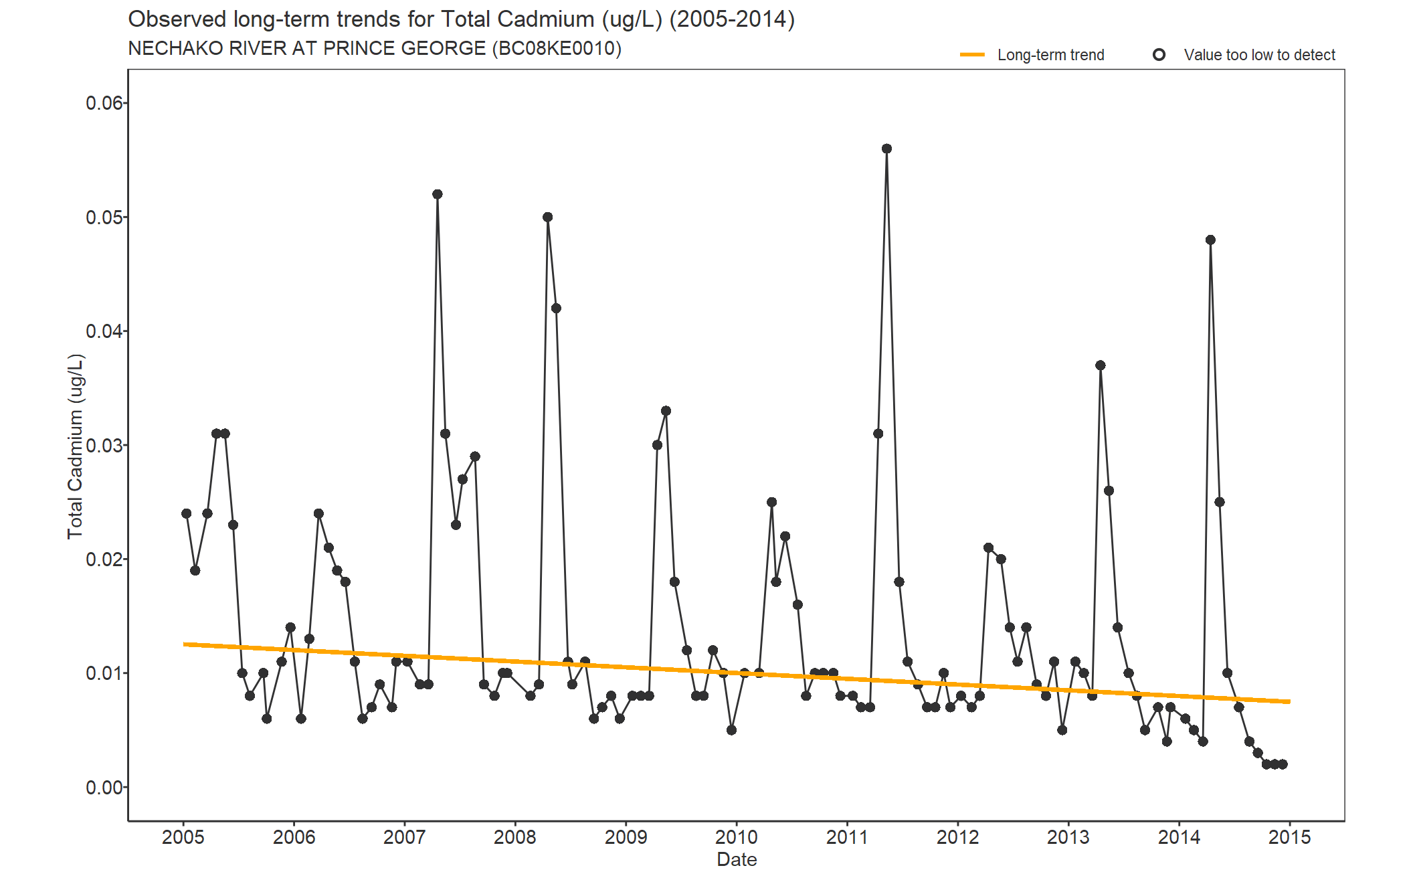The width and height of the screenshot is (1413, 876).
Task: Click the last data point in late 2014
Action: 1283,764
